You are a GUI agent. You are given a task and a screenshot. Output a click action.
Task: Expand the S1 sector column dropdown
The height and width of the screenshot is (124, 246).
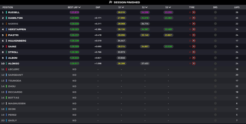[x=123, y=7]
